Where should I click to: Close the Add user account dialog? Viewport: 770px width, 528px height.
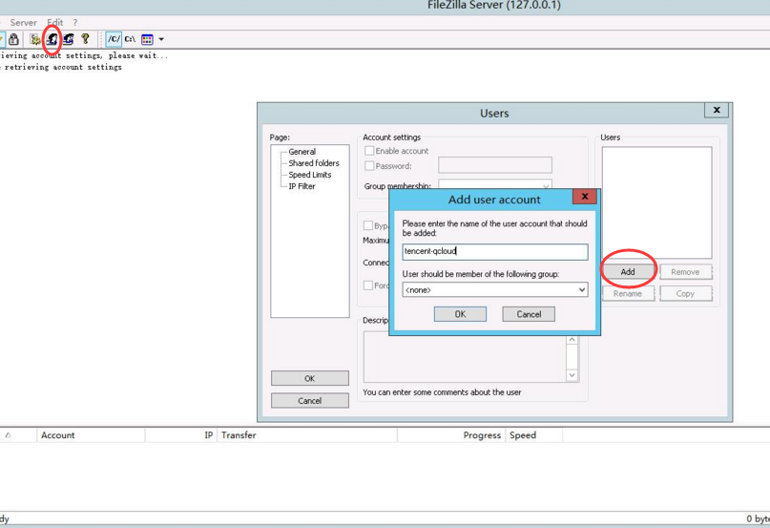584,198
